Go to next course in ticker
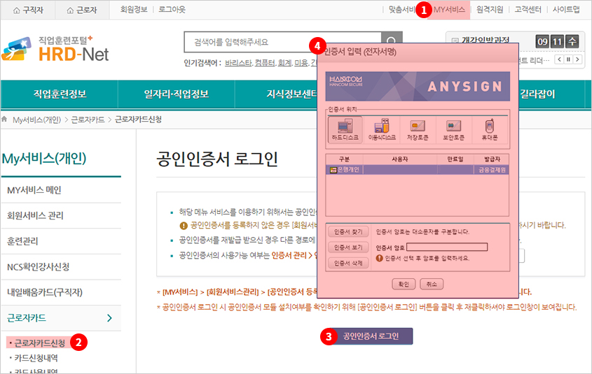This screenshot has height=374, width=592. [577, 59]
